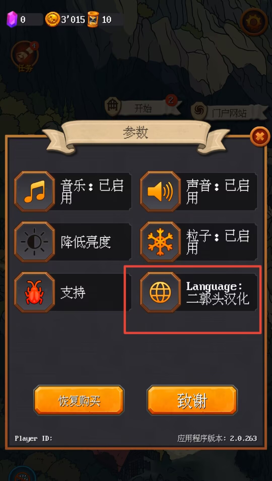272x481 pixels.
Task: Select the 支持 support label
Action: pos(73,293)
